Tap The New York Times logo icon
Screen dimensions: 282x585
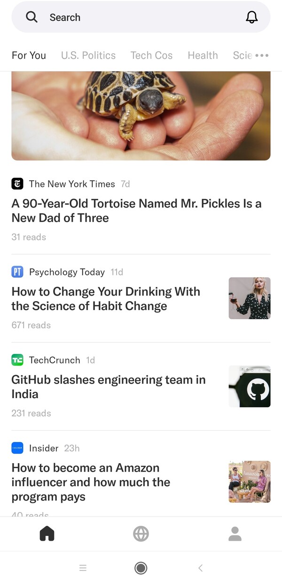click(17, 184)
